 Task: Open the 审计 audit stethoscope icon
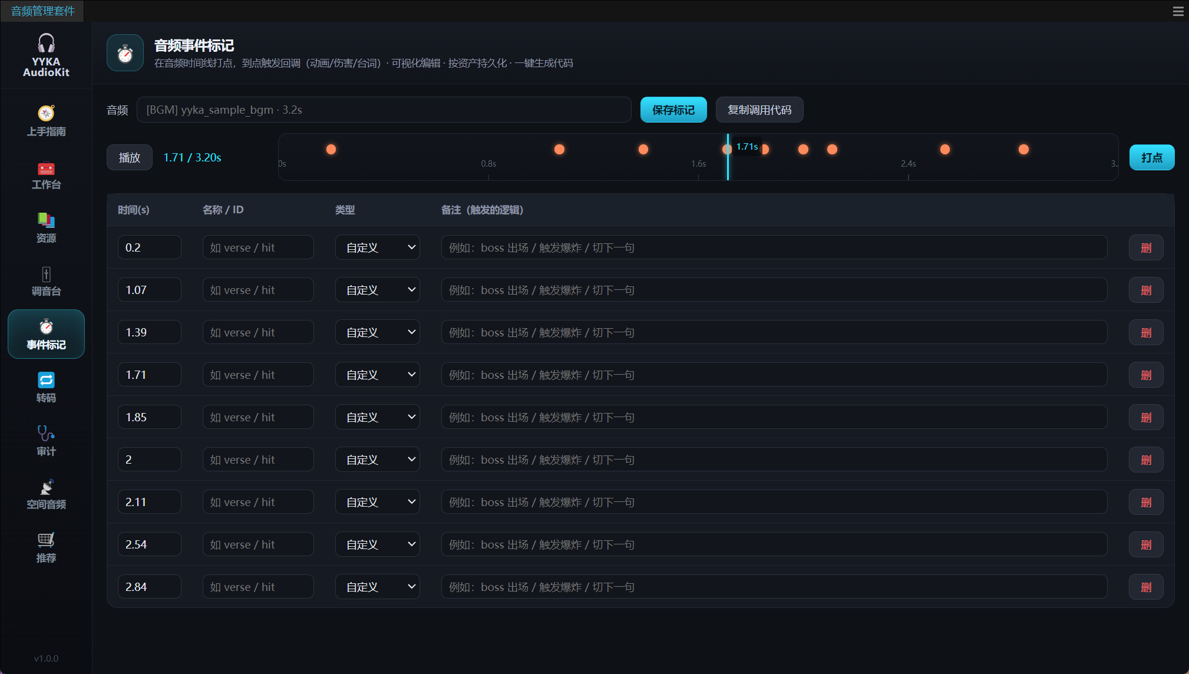(46, 434)
